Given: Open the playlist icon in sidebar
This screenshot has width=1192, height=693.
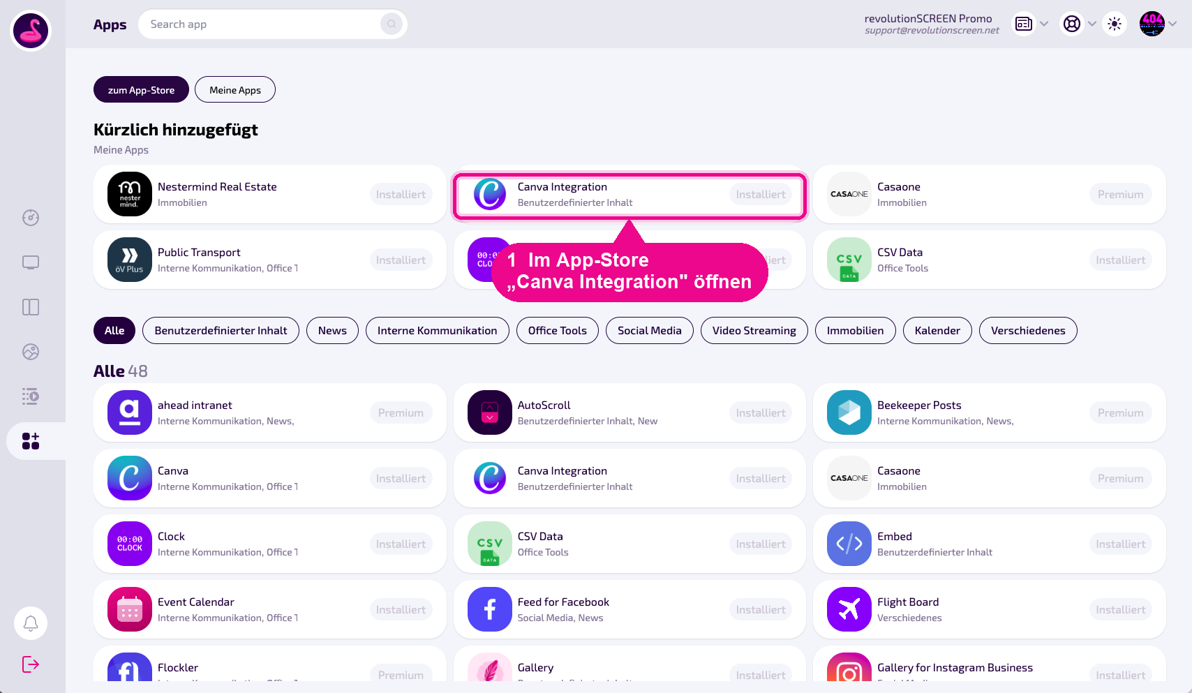Looking at the screenshot, I should click(31, 396).
